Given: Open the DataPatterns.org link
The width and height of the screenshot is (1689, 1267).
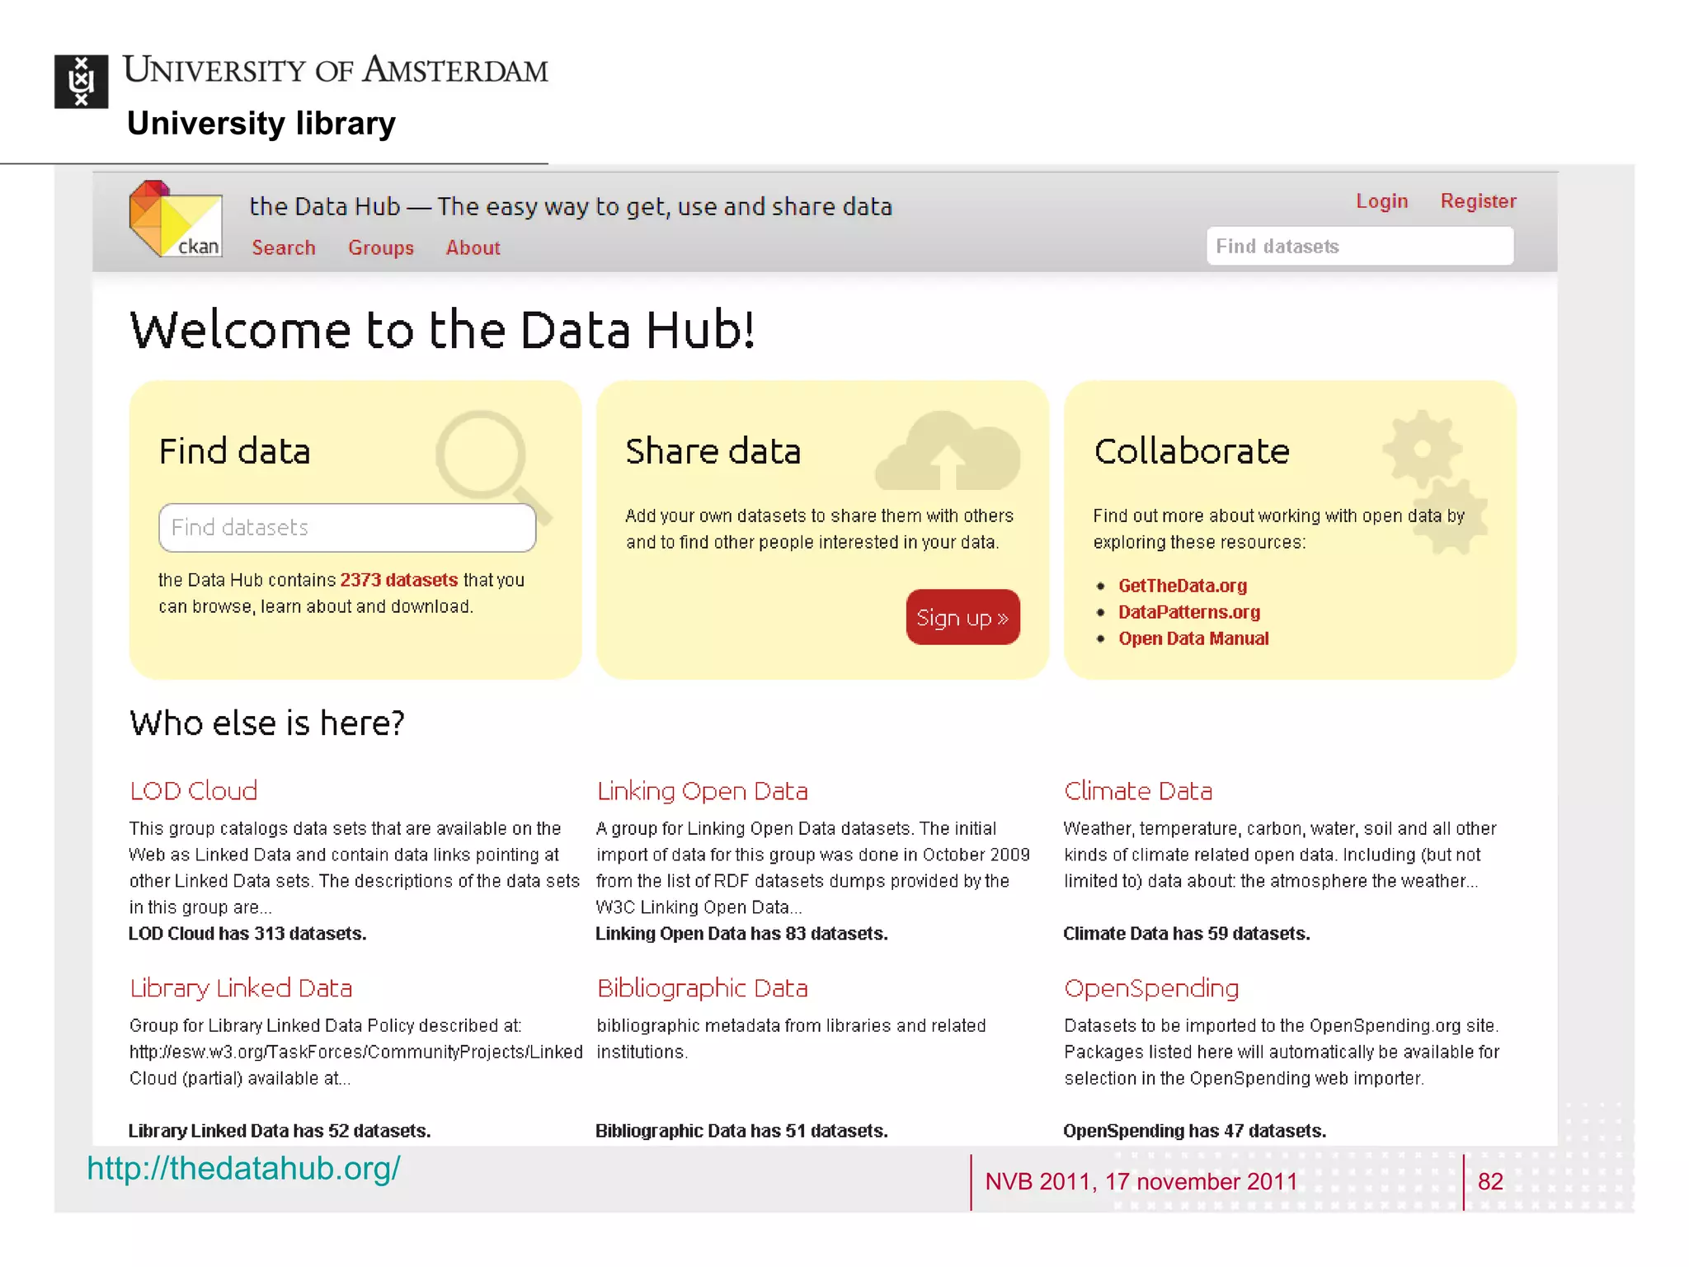Looking at the screenshot, I should tap(1189, 612).
